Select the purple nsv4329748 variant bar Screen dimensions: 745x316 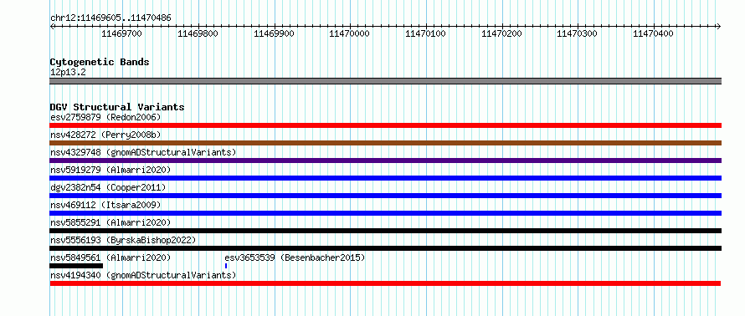click(385, 161)
